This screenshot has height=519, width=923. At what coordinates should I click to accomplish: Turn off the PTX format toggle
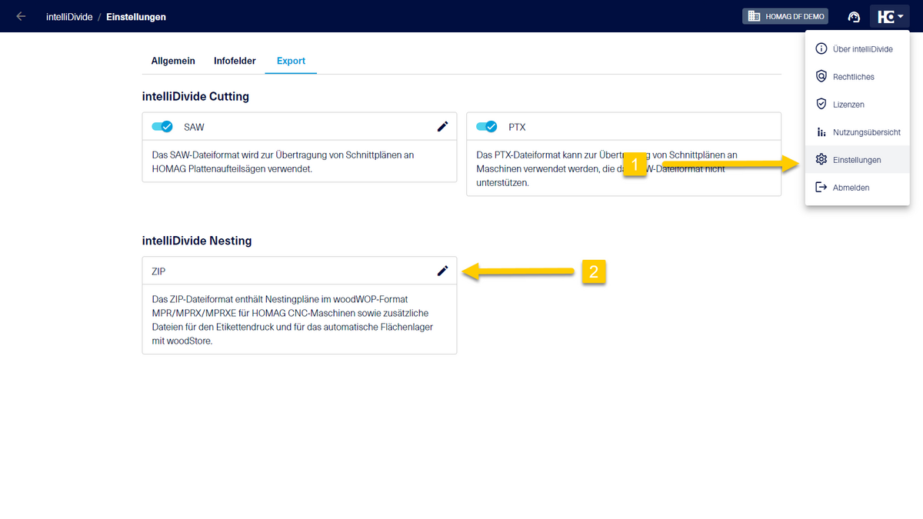click(485, 126)
